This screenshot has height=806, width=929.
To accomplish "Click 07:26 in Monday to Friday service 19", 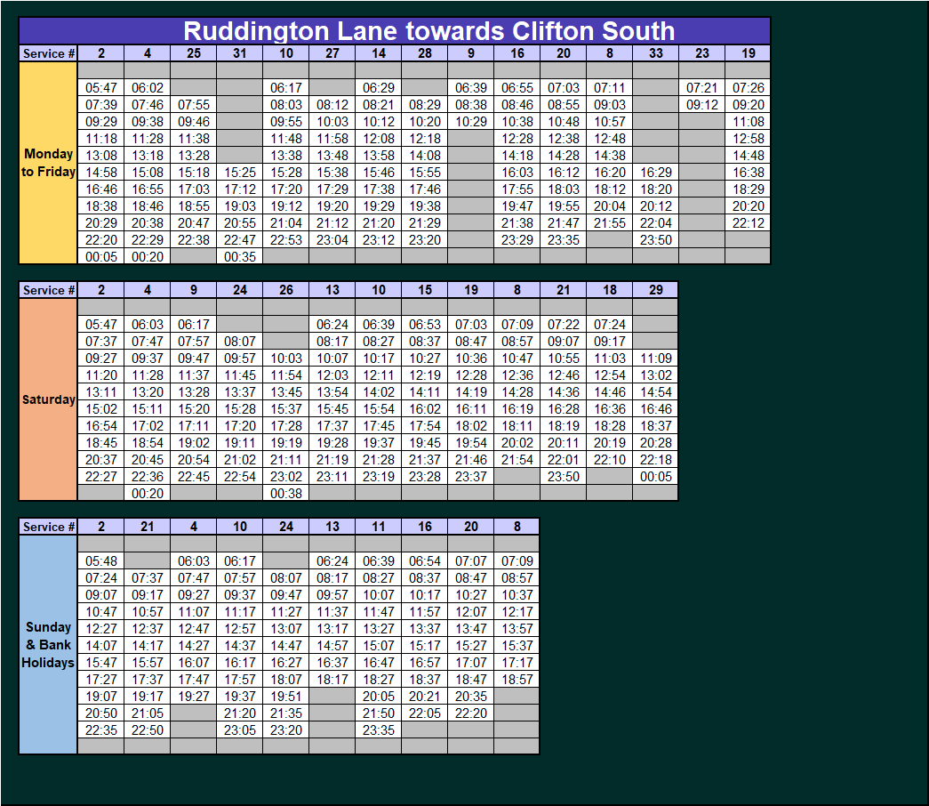I will pyautogui.click(x=749, y=88).
